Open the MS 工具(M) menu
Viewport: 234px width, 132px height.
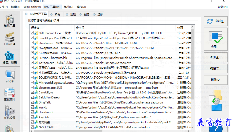(x=52, y=7)
